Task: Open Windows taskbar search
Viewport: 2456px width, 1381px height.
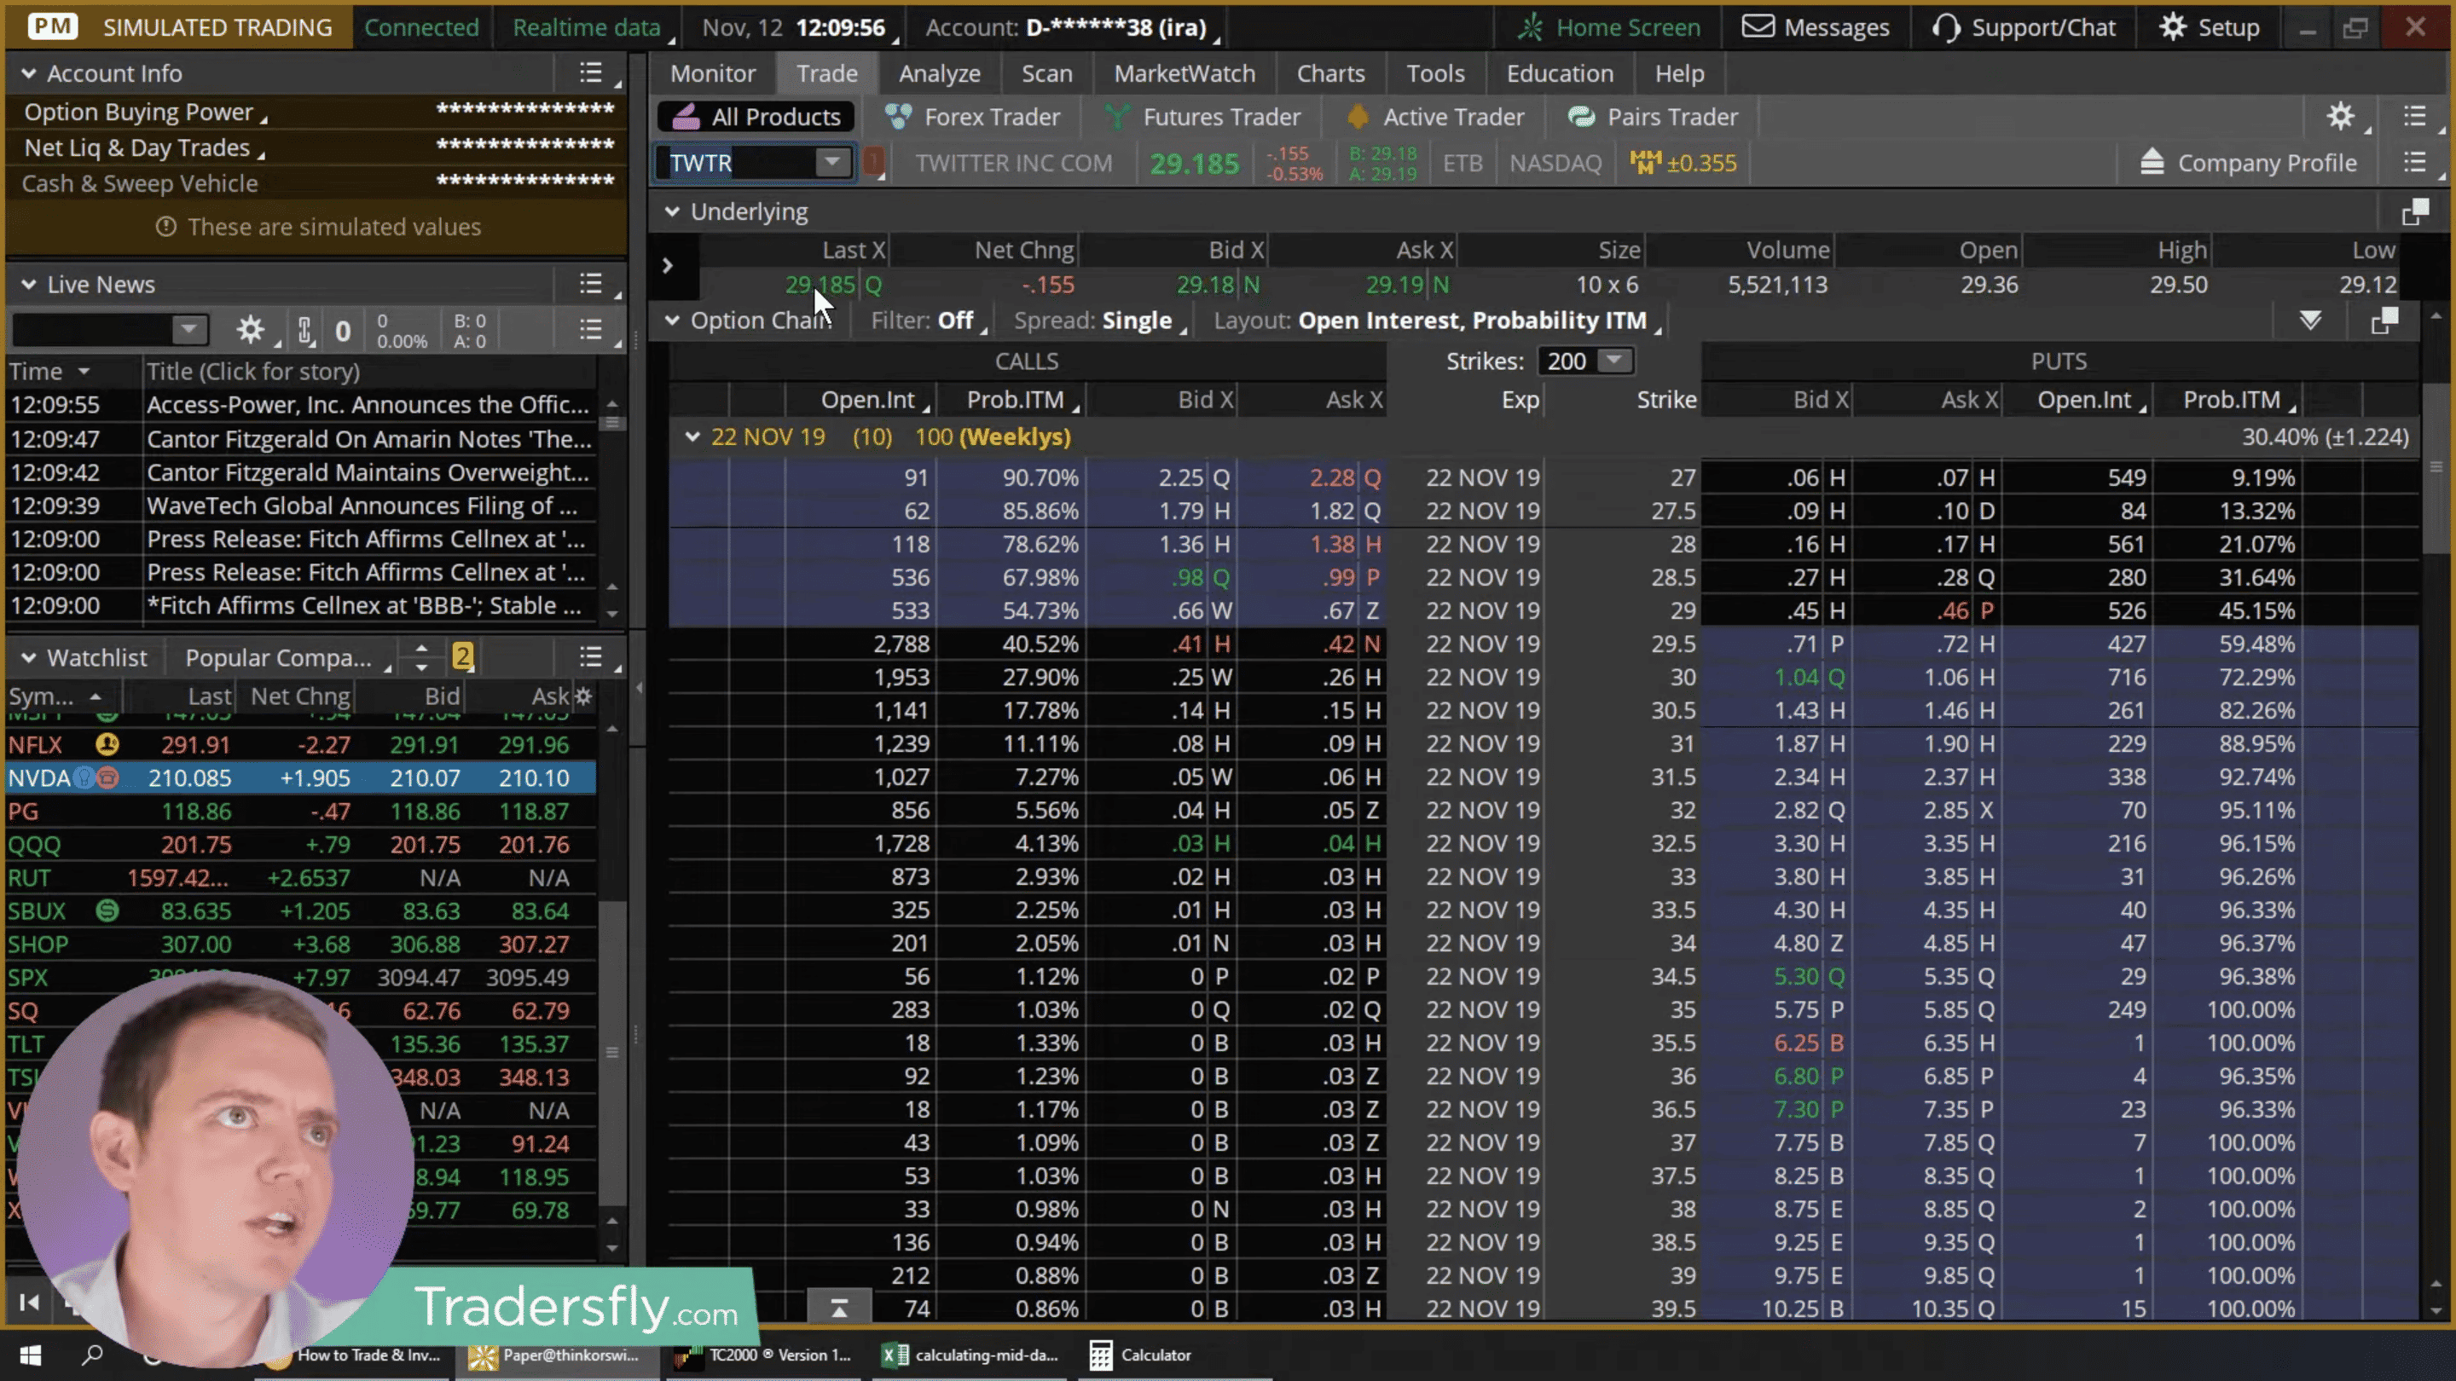Action: click(92, 1355)
